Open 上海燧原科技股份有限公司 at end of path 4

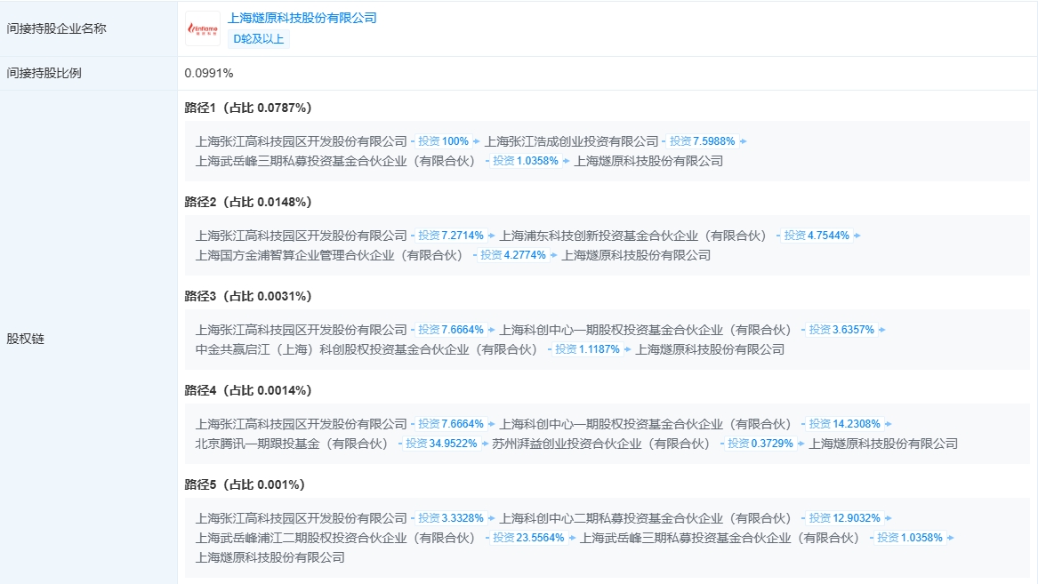(x=884, y=444)
